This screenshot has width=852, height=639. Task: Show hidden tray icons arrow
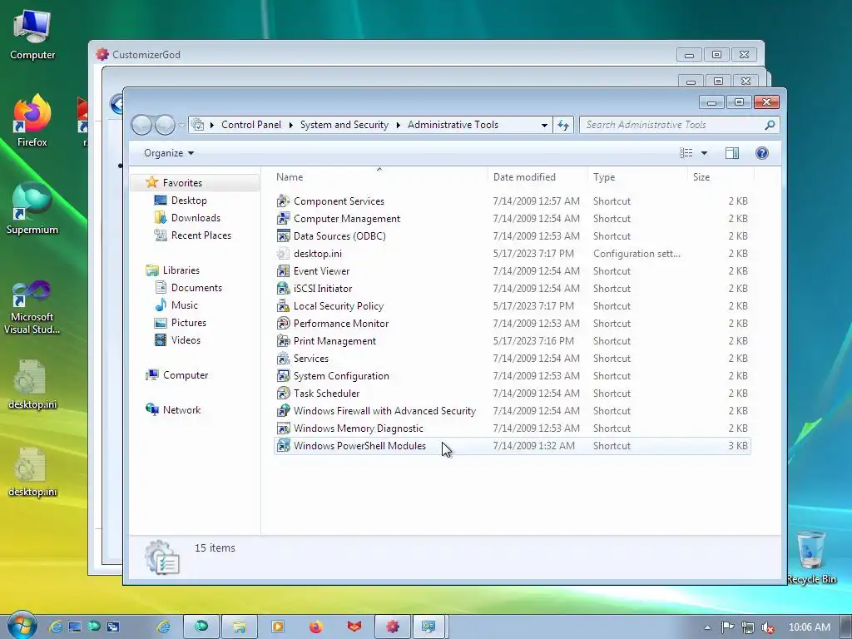tap(707, 627)
